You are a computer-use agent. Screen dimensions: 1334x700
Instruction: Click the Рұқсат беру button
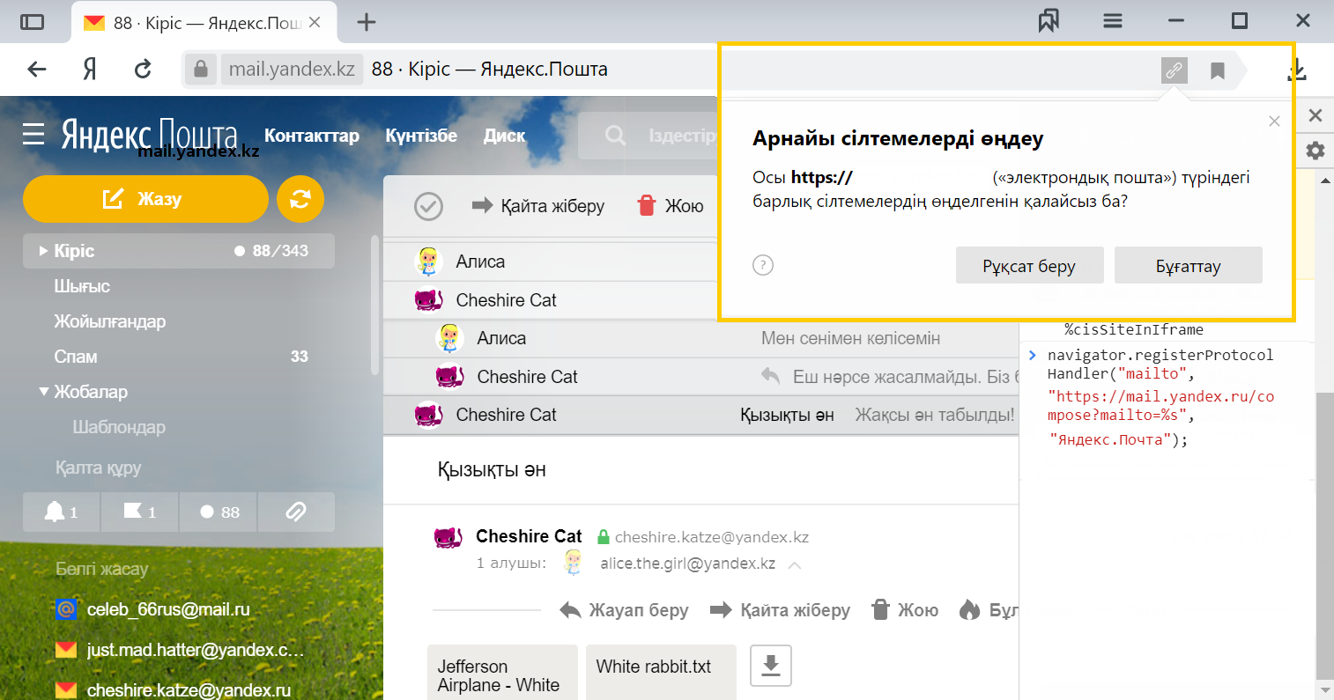[x=1029, y=265]
